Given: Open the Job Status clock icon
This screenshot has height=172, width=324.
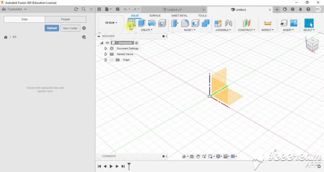Looking at the screenshot, I should 293,9.
